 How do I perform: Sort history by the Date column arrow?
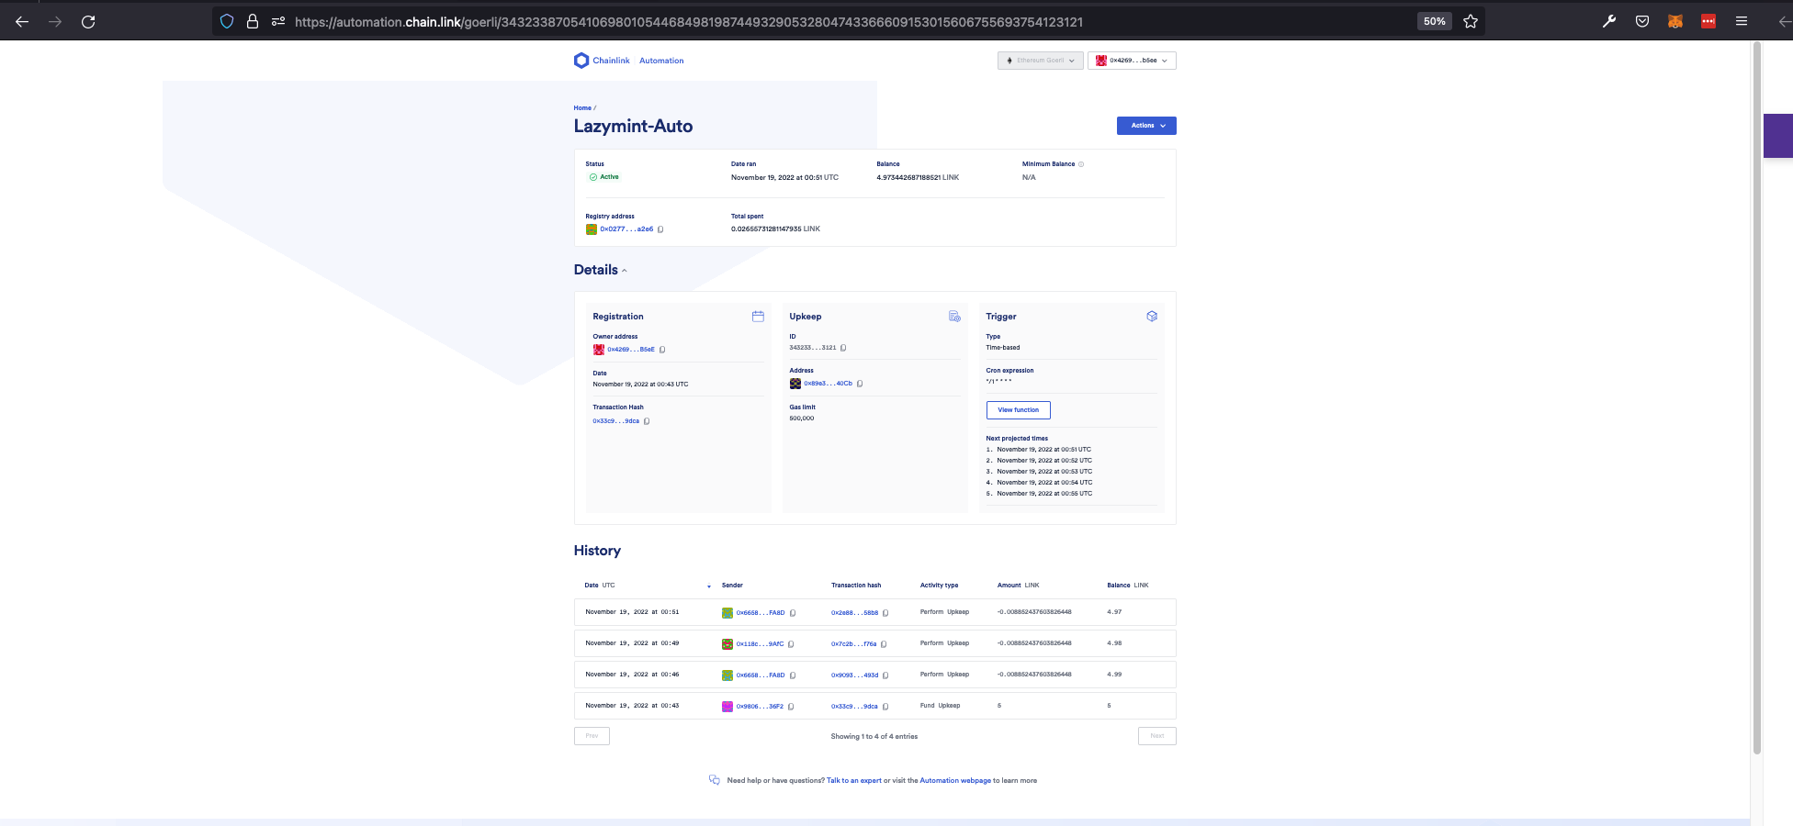point(709,586)
